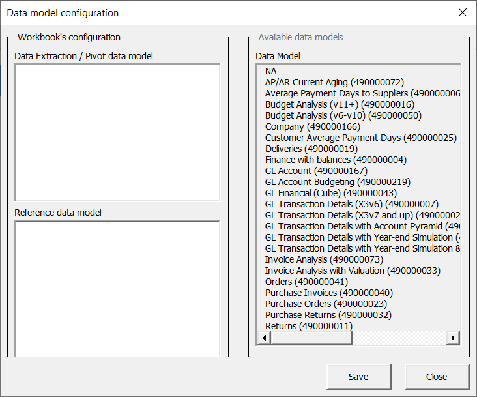Image resolution: width=477 pixels, height=397 pixels.
Task: Pick Invoice Analysis with Valuation model
Action: (353, 271)
